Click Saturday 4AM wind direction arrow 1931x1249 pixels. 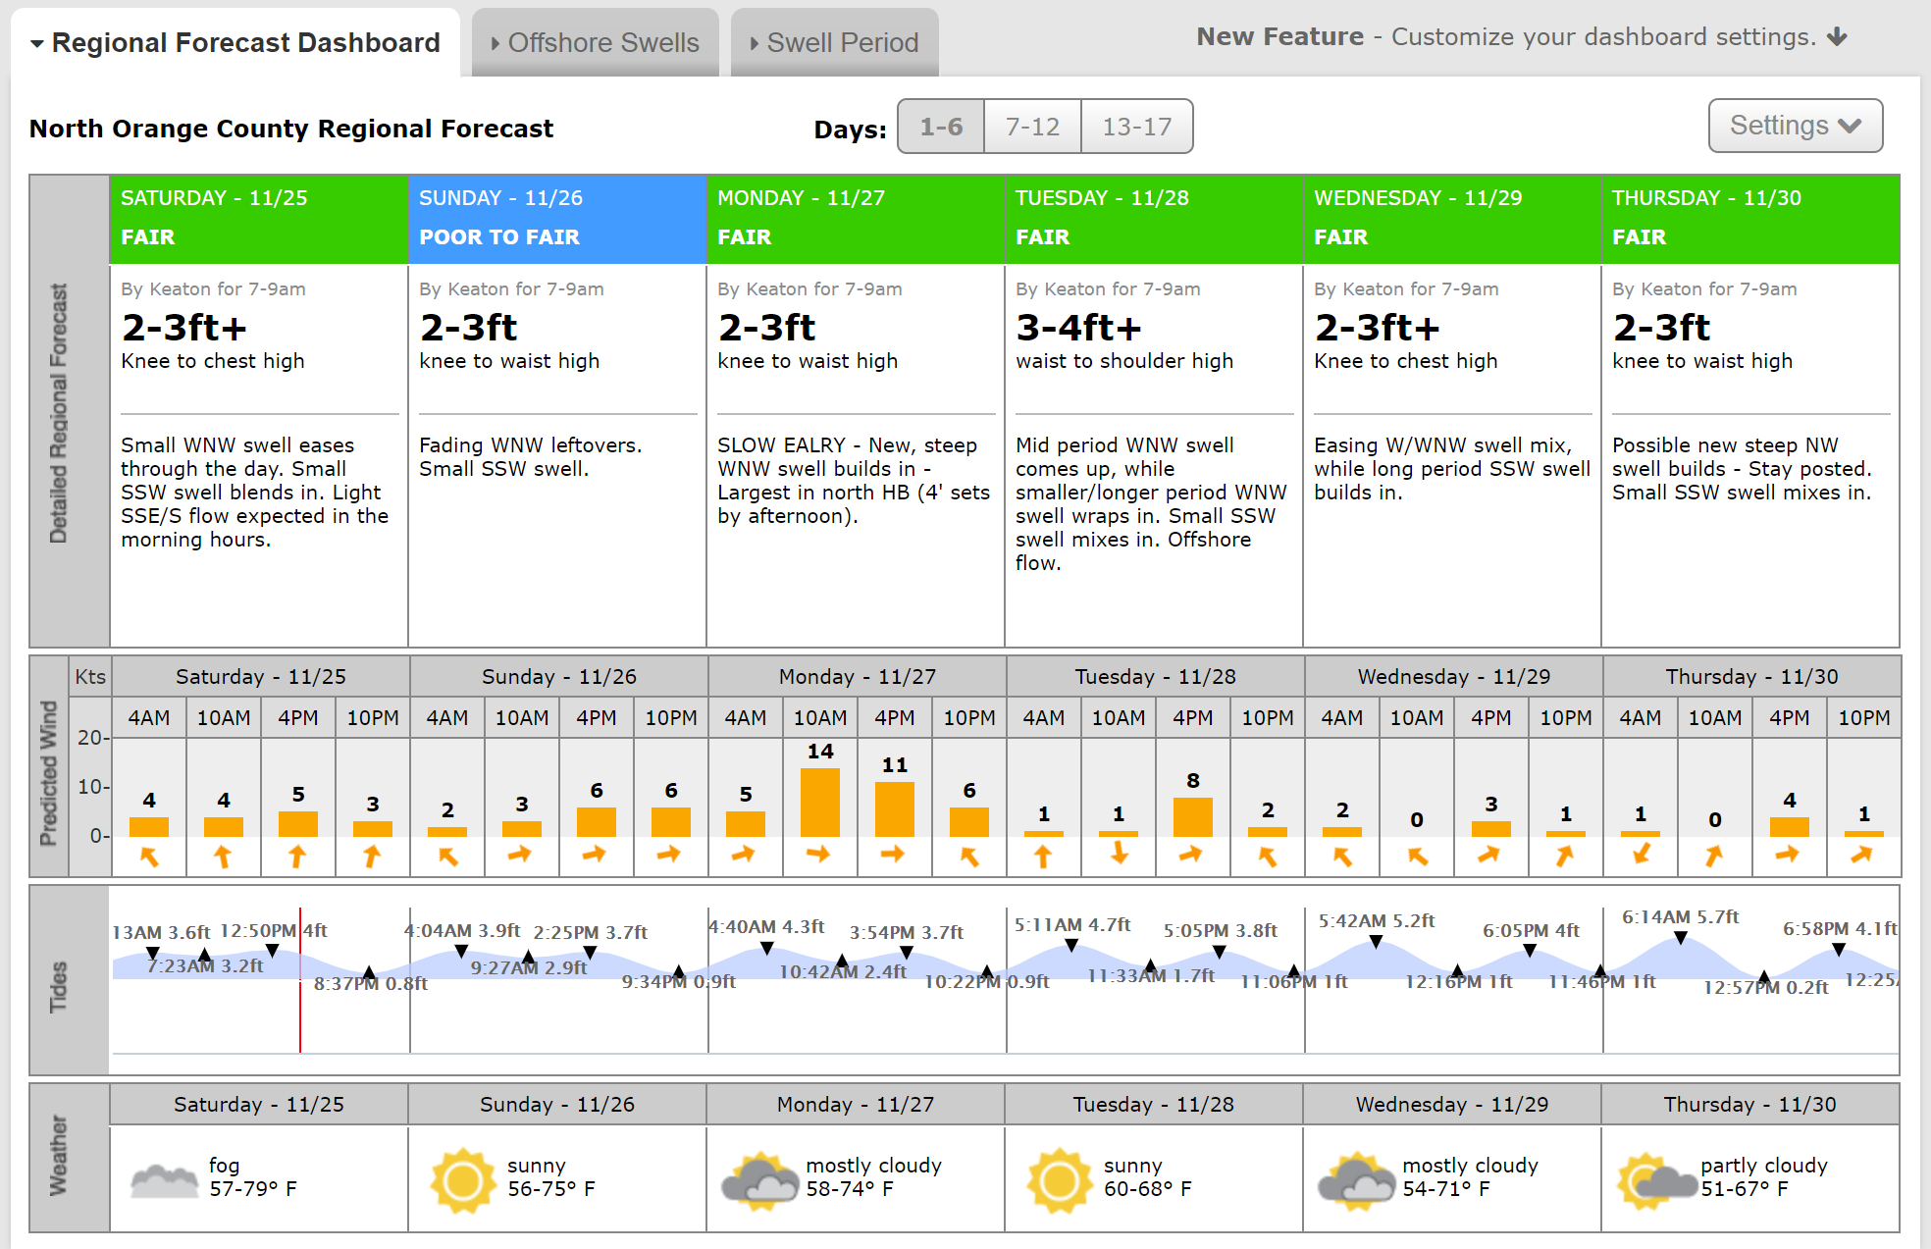click(x=149, y=857)
